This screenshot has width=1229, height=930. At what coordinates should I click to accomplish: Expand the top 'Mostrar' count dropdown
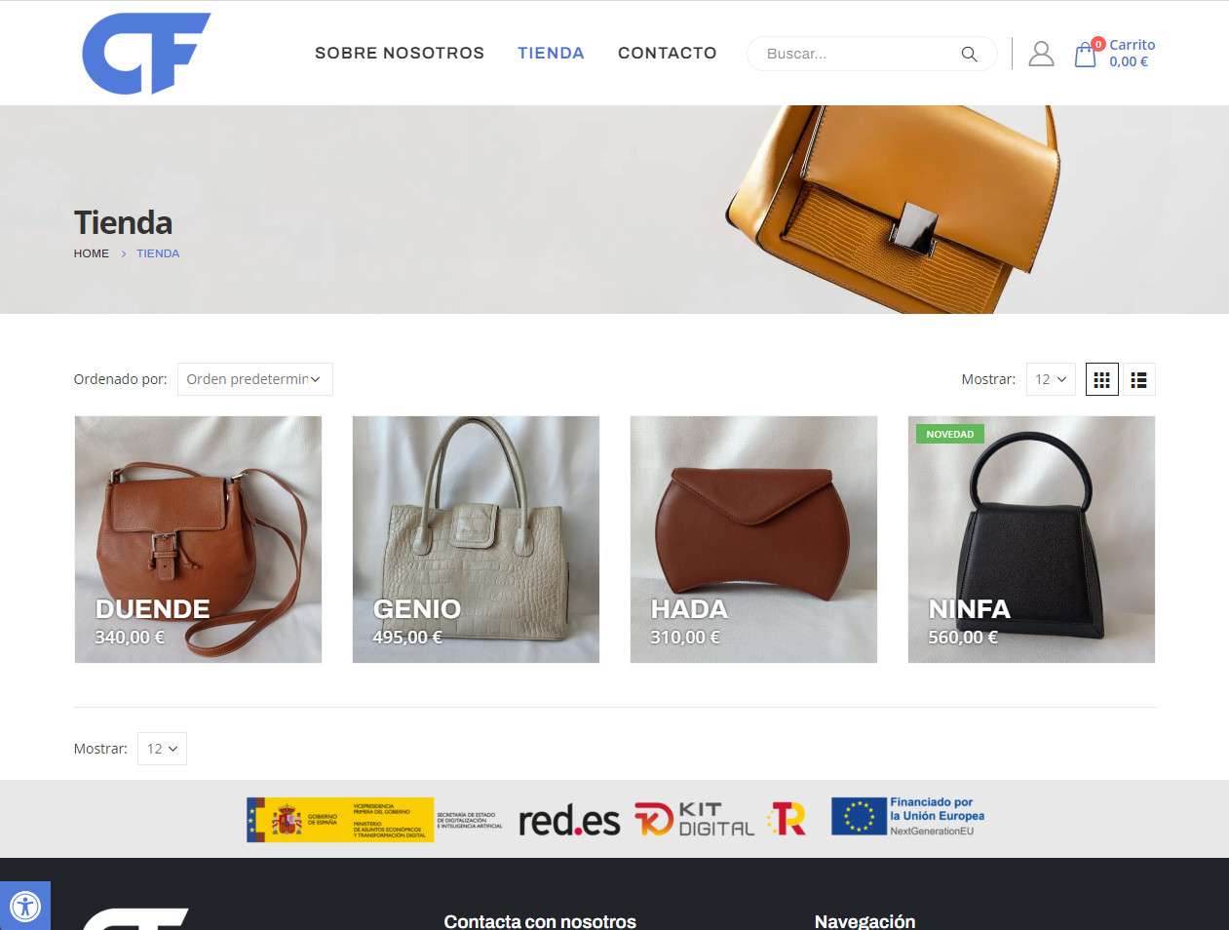tap(1051, 379)
